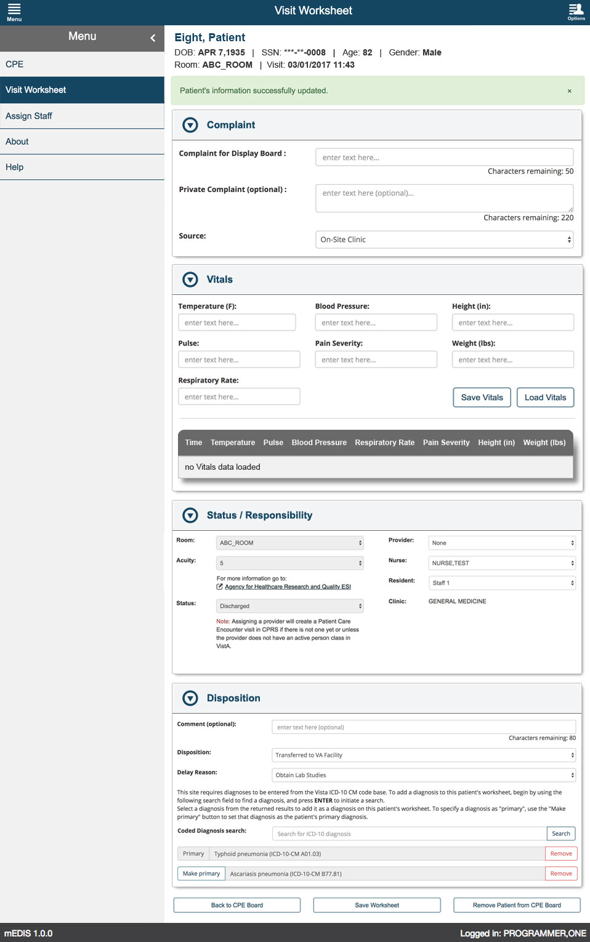Click the Load Vitals button
This screenshot has width=590, height=942.
[546, 397]
